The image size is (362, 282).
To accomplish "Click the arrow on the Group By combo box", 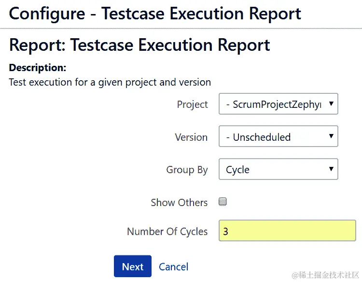I will (x=331, y=169).
